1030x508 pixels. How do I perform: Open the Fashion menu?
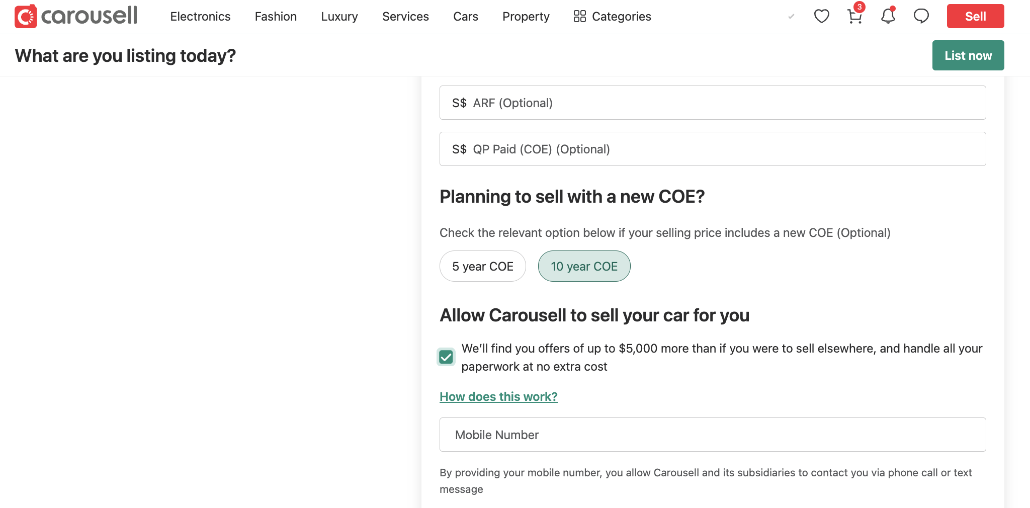(x=276, y=17)
